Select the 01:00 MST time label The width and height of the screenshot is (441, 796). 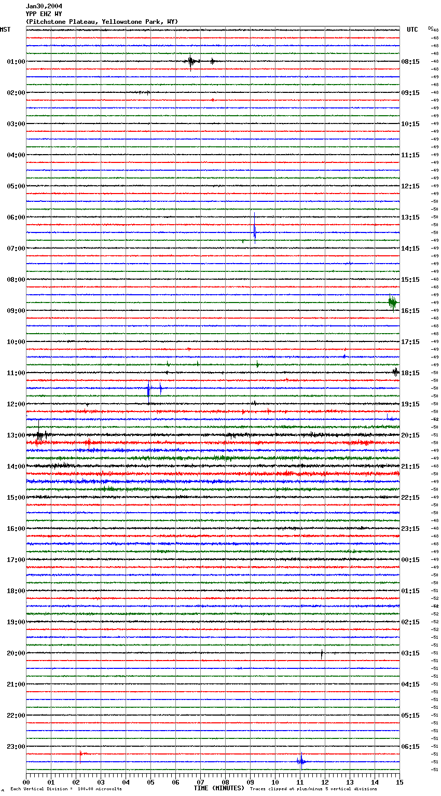pyautogui.click(x=16, y=62)
